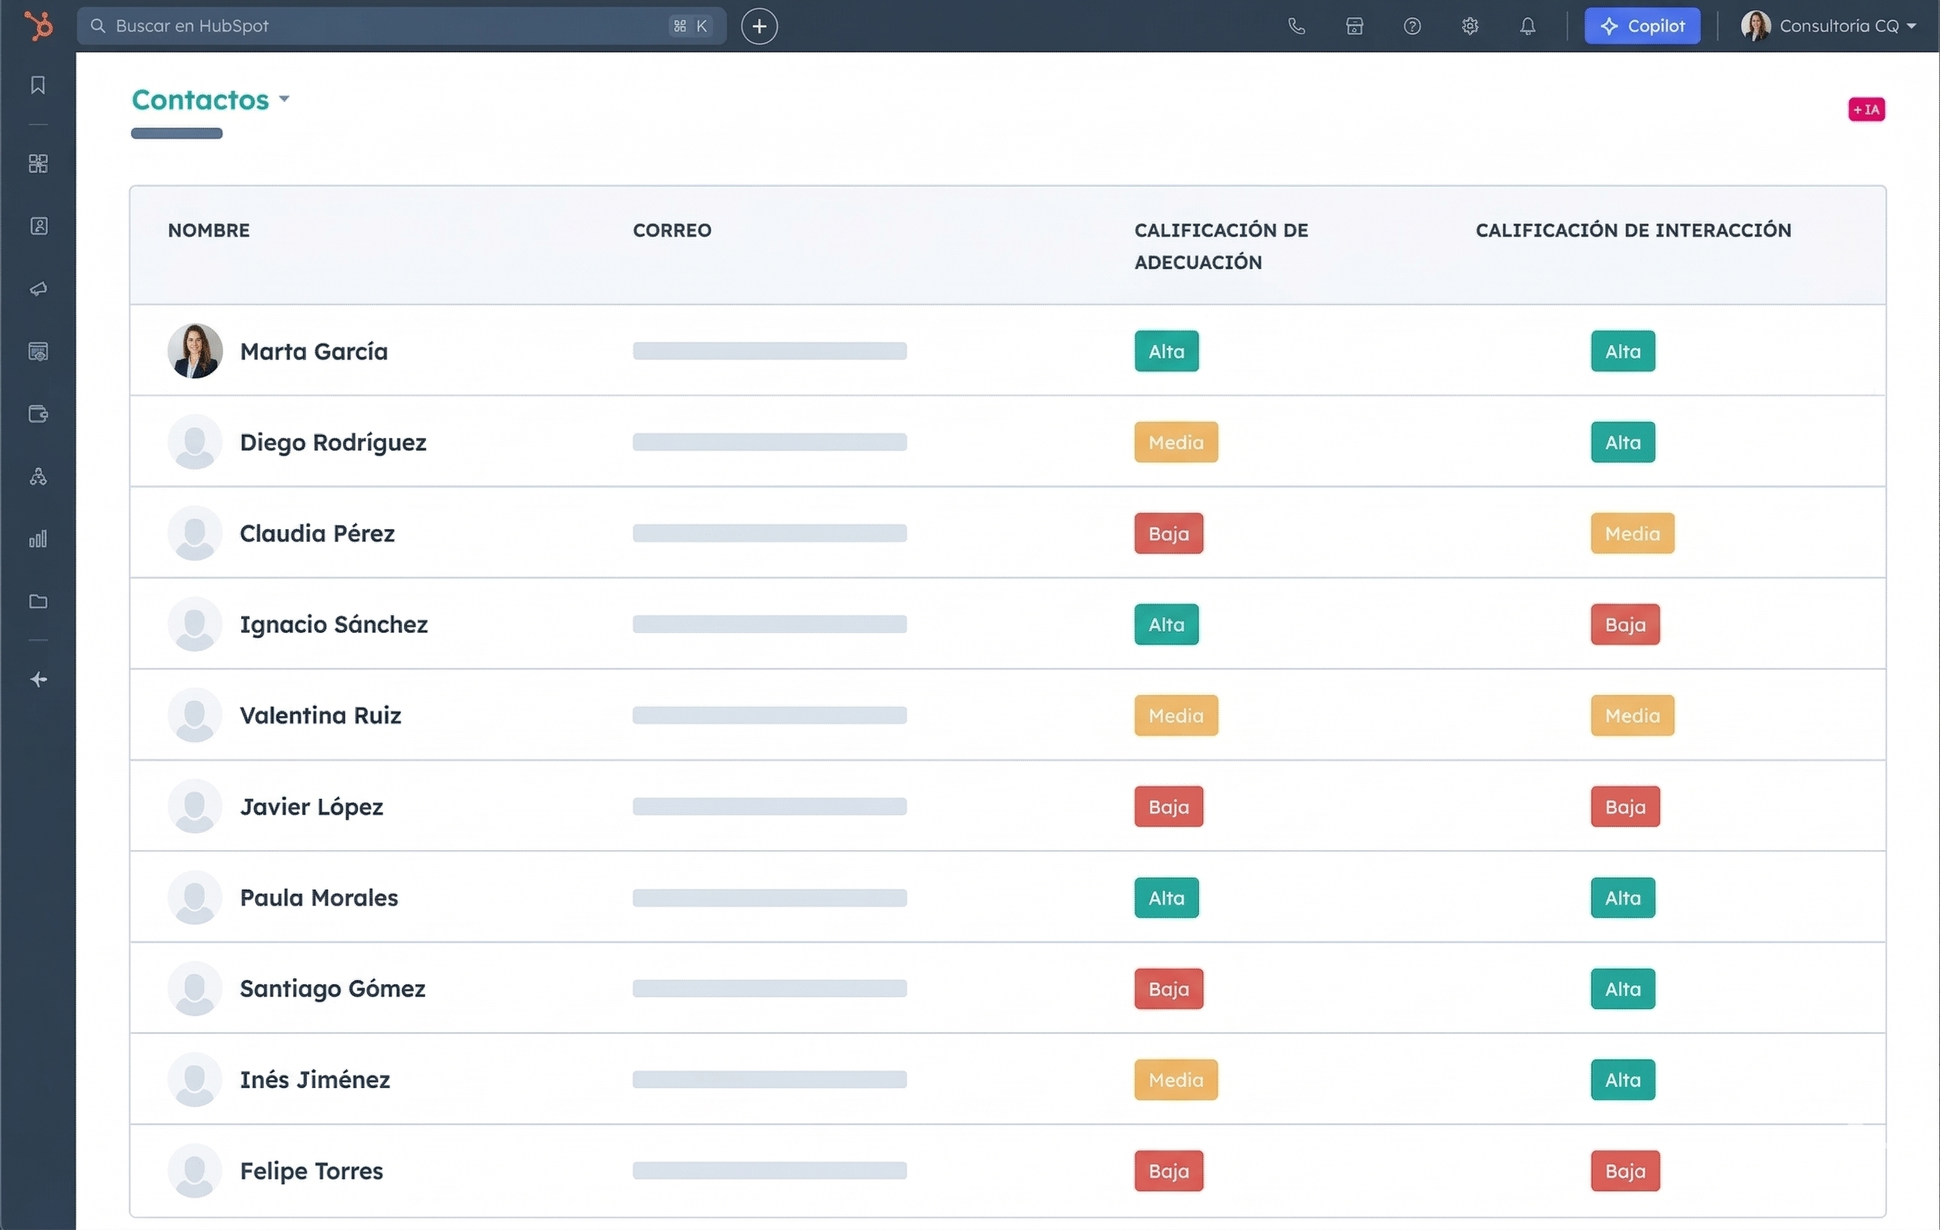Click Diego Rodríguez's Media adecuación badge
Viewport: 1940px width, 1230px height.
pyautogui.click(x=1176, y=442)
